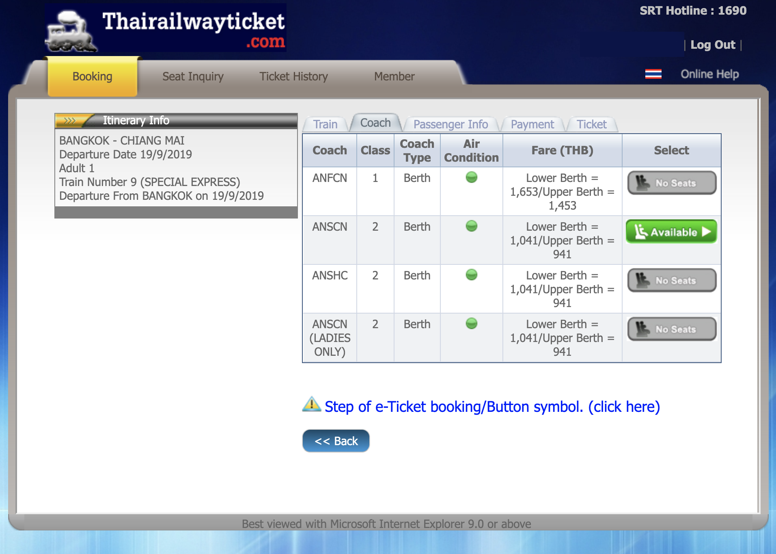Click the Fare (THB) column header
This screenshot has width=776, height=554.
pos(562,150)
